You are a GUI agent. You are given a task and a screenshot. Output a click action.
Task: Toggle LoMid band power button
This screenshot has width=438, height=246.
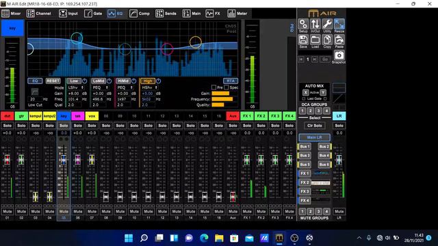point(109,81)
